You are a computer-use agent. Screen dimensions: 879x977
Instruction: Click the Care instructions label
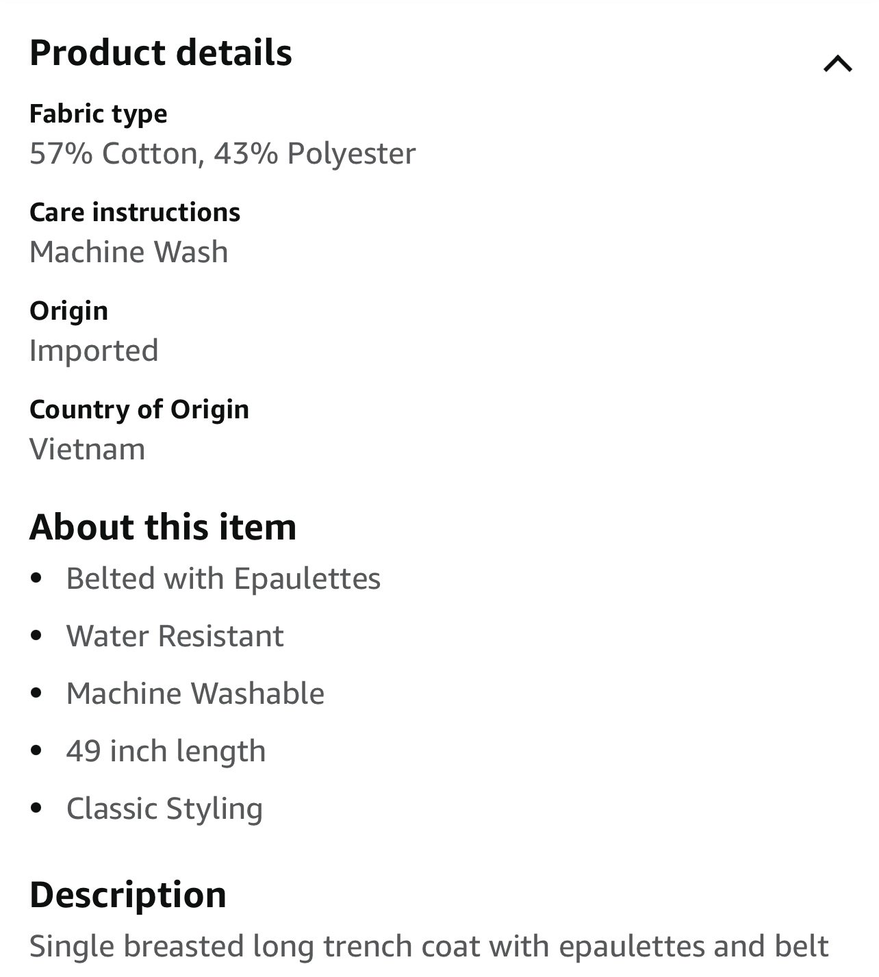(x=135, y=212)
